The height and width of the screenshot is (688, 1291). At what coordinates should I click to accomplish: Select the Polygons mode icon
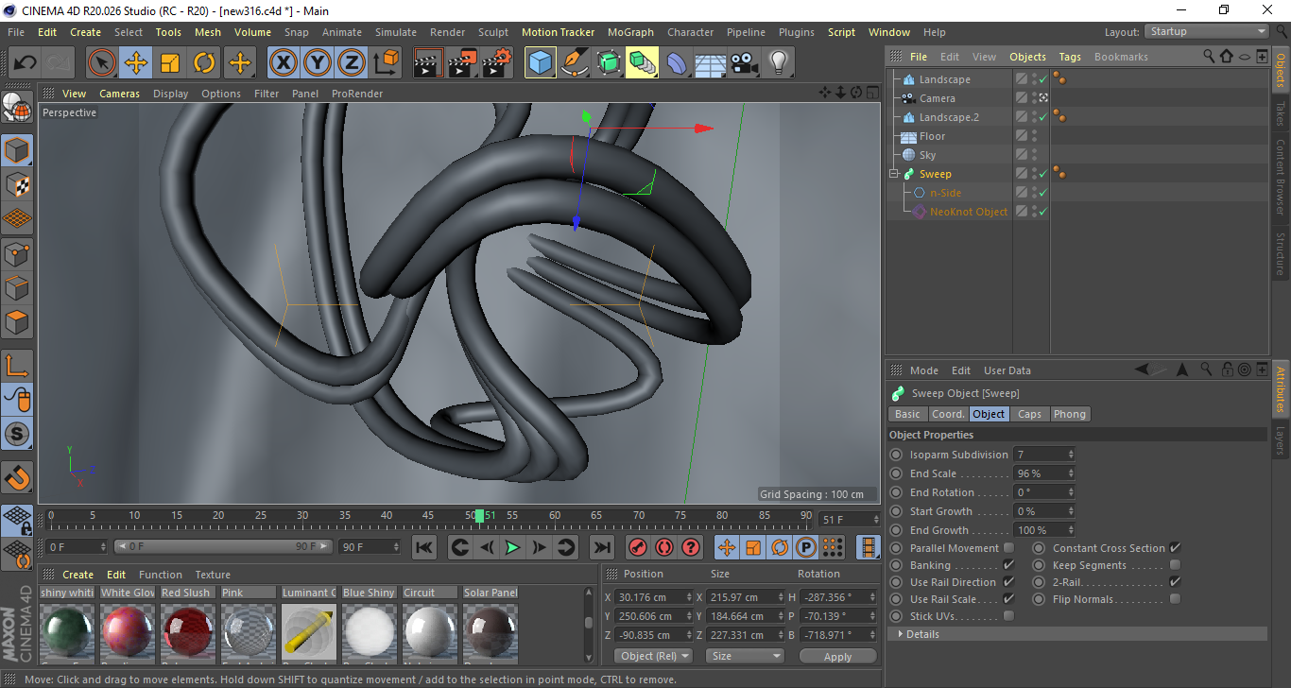[17, 322]
